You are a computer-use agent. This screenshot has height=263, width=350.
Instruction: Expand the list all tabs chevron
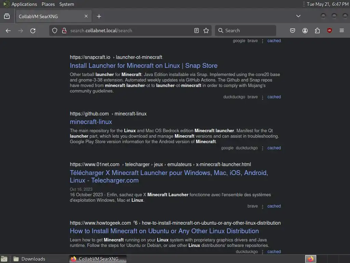298,16
